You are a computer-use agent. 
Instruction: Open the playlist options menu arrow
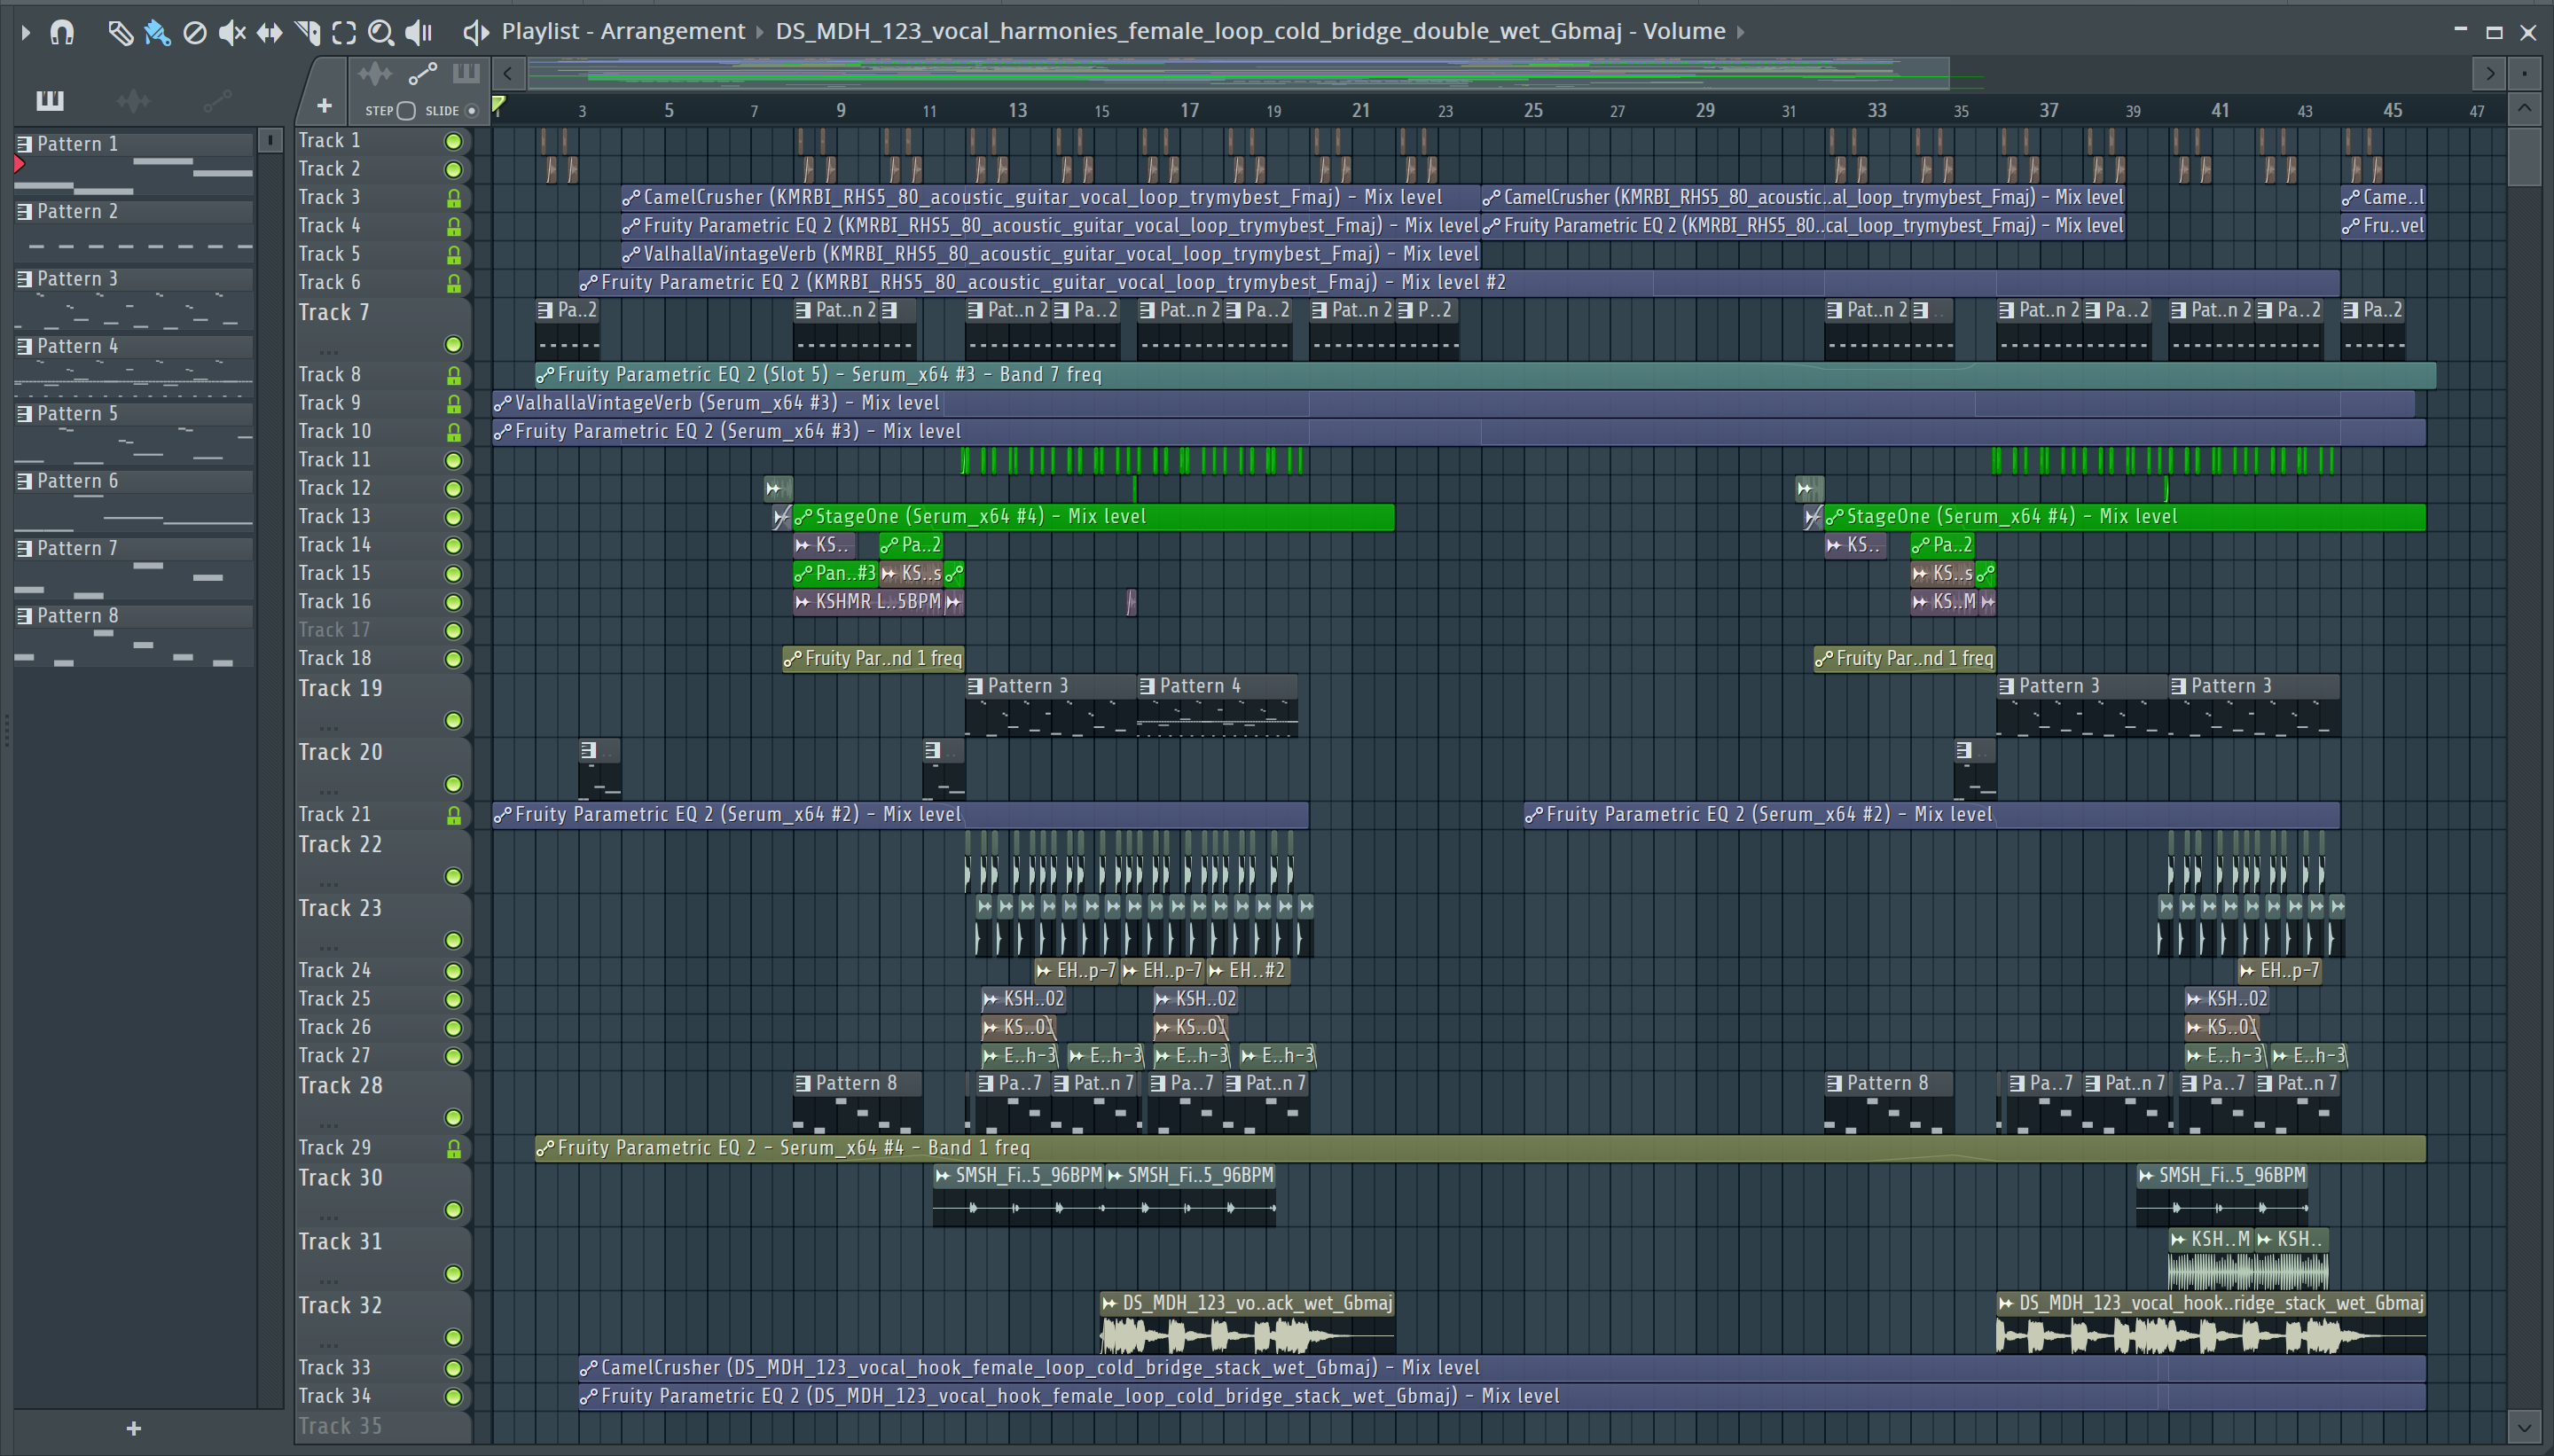coord(25,32)
